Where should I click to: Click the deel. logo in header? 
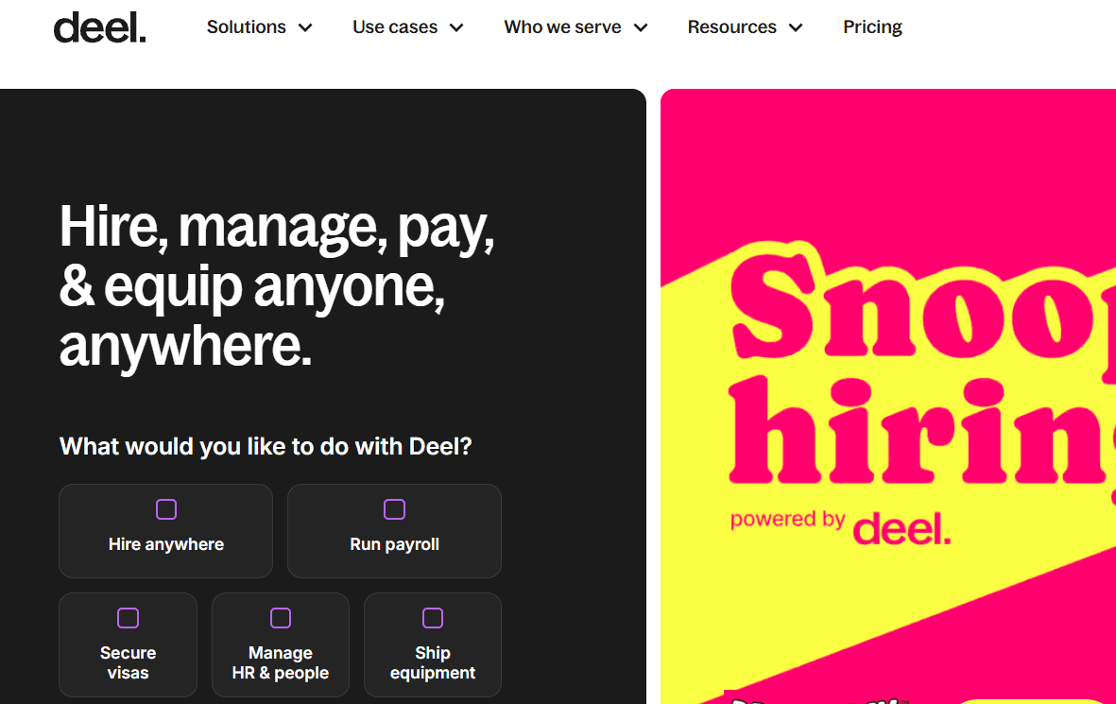(x=99, y=27)
